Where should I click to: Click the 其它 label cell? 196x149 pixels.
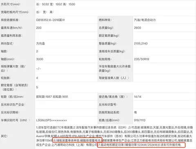[18, 136]
